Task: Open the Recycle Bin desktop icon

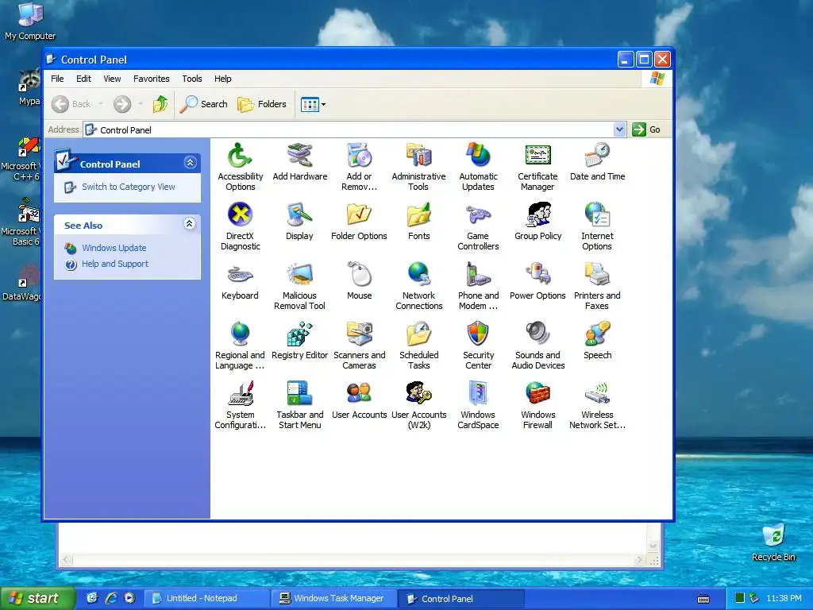Action: [x=773, y=542]
